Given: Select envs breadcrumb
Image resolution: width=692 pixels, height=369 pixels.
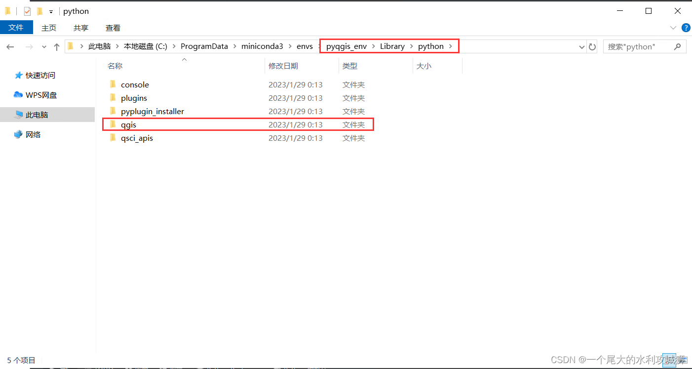Looking at the screenshot, I should coord(305,46).
